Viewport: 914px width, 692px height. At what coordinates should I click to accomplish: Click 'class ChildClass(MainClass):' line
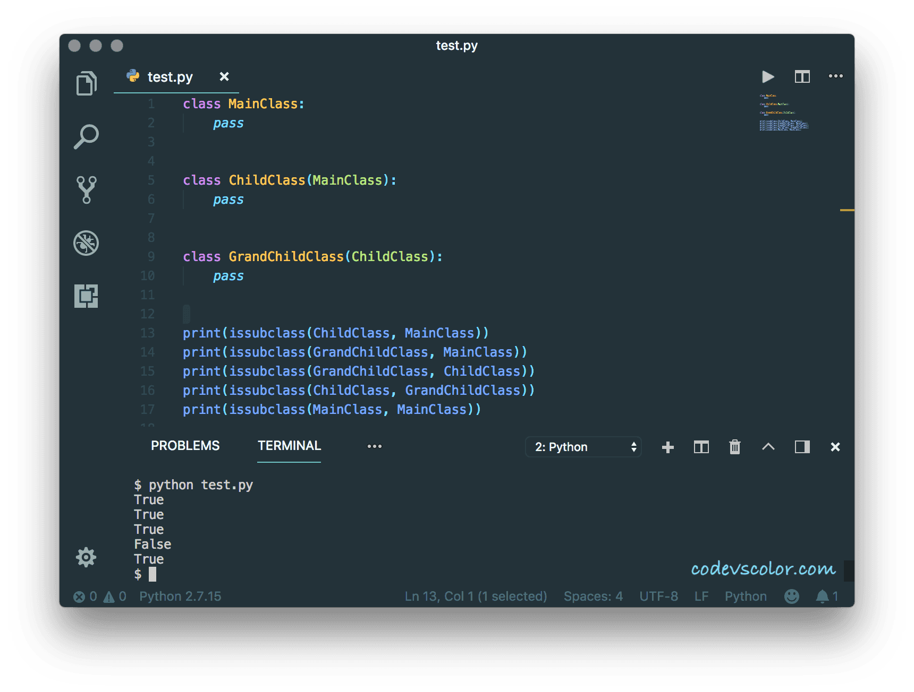point(290,180)
